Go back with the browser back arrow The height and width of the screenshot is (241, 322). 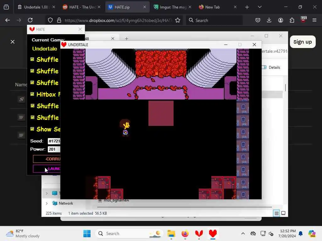[8, 20]
